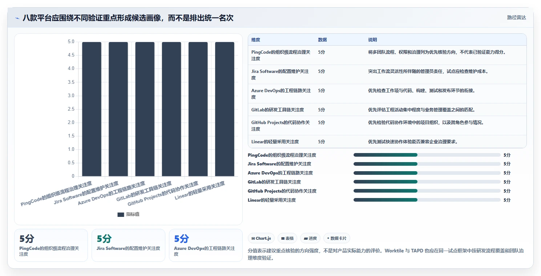
Task: Select table row Jira Software的配置维护关注度
Action: [x=387, y=74]
